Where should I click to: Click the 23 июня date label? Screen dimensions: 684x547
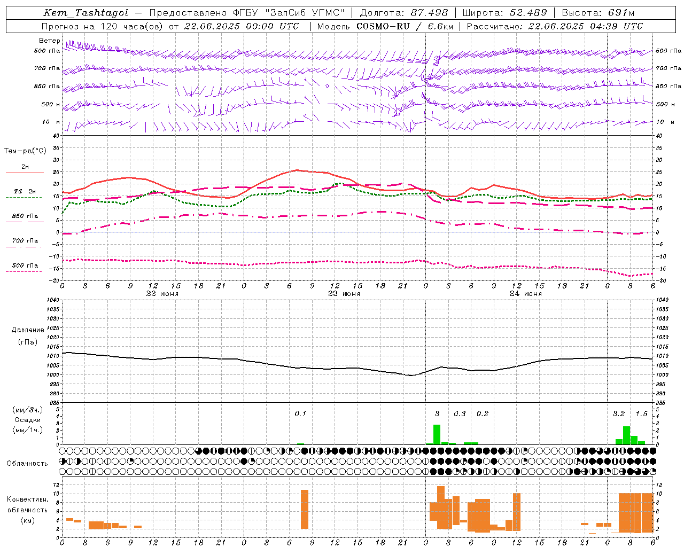pos(344,294)
